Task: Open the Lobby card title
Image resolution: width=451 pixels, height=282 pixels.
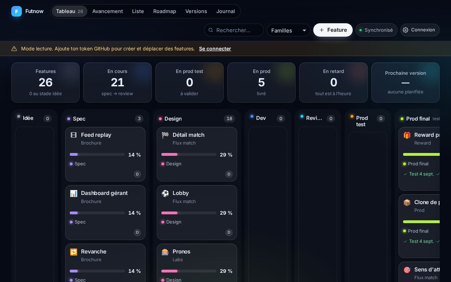Action: pos(181,193)
